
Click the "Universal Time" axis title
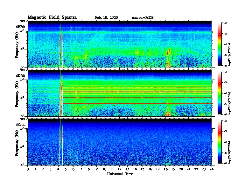(x=120, y=174)
